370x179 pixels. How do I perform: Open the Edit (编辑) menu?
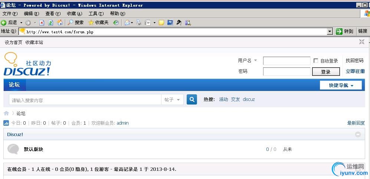[32, 14]
